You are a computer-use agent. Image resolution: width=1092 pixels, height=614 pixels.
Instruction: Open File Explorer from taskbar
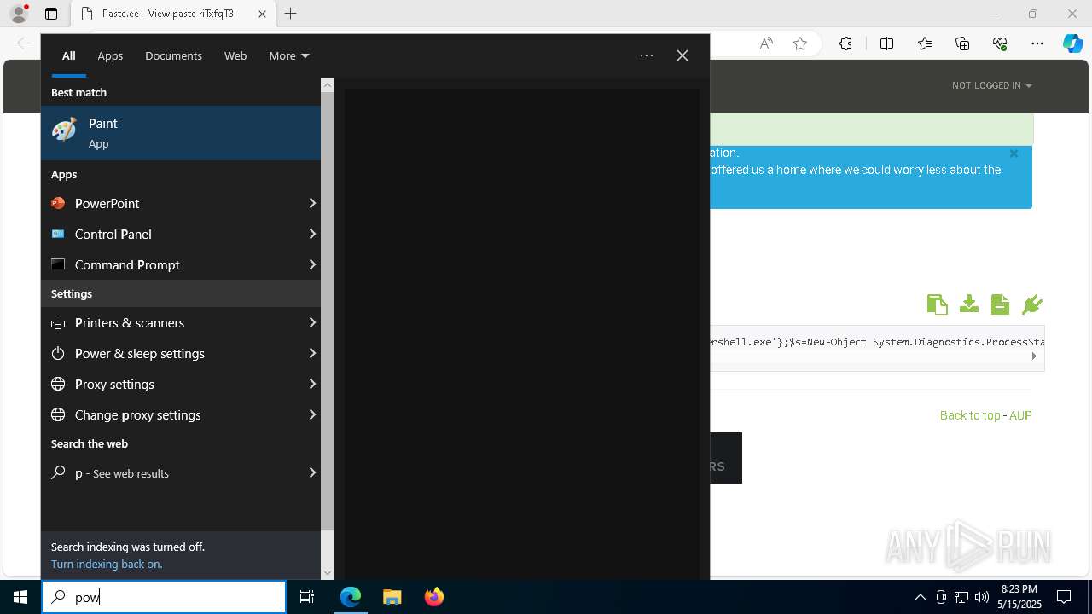point(392,597)
